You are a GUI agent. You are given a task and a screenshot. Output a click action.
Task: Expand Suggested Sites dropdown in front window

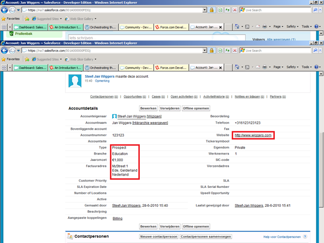tap(60, 59)
